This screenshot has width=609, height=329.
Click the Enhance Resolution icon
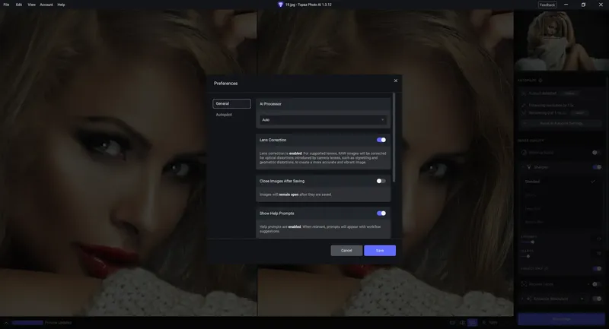click(529, 299)
